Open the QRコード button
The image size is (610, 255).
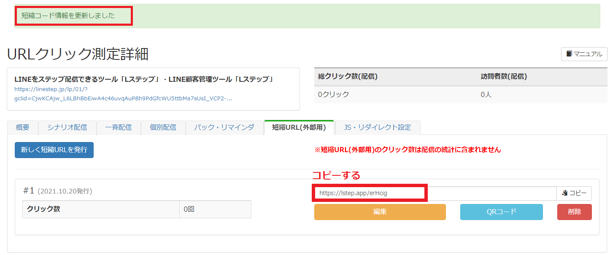(x=501, y=212)
